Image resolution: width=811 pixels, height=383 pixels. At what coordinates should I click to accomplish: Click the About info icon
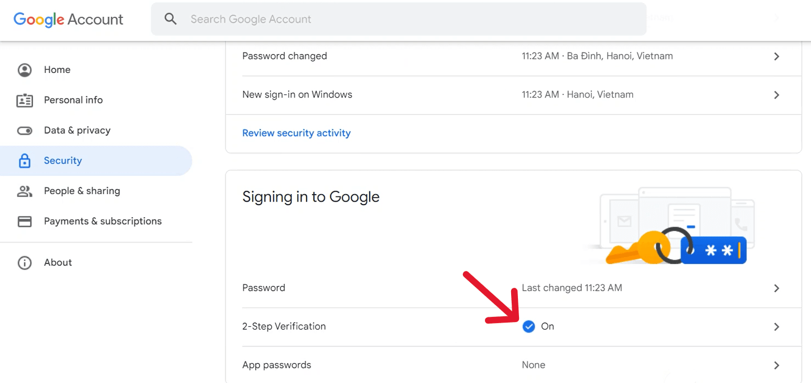(x=25, y=262)
